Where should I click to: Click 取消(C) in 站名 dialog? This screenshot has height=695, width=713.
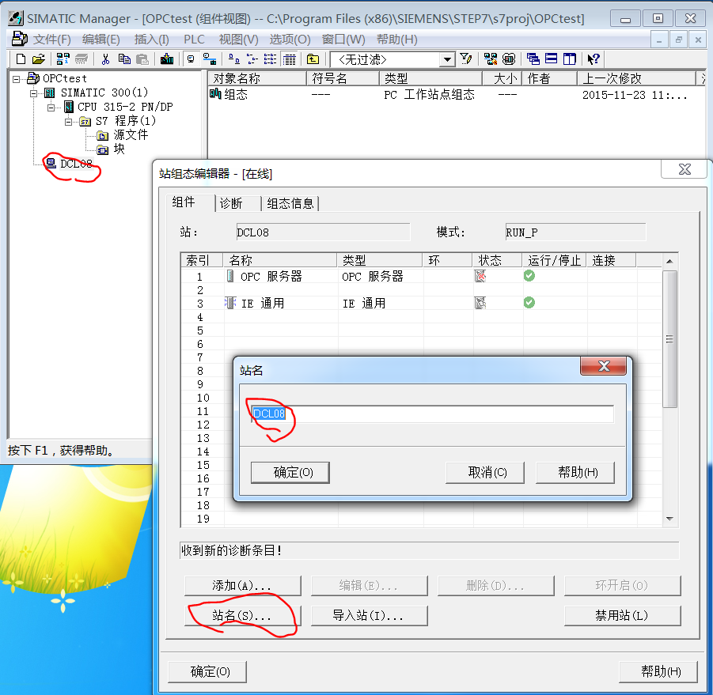(x=485, y=472)
